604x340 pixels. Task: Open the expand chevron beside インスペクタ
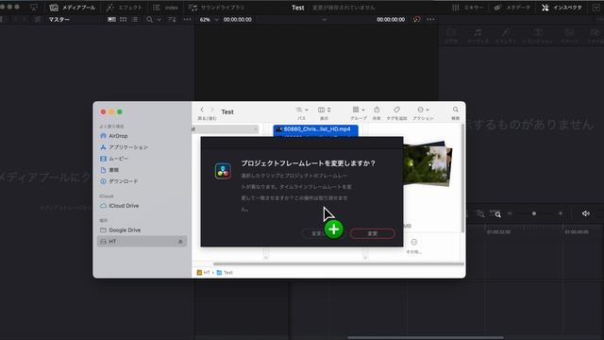596,8
